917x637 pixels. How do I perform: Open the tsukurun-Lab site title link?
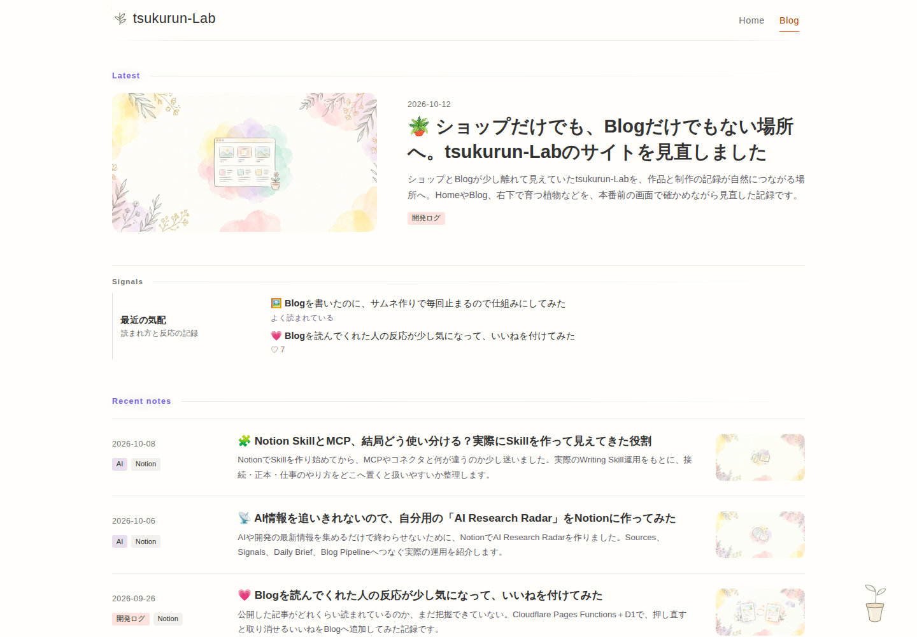(x=174, y=18)
